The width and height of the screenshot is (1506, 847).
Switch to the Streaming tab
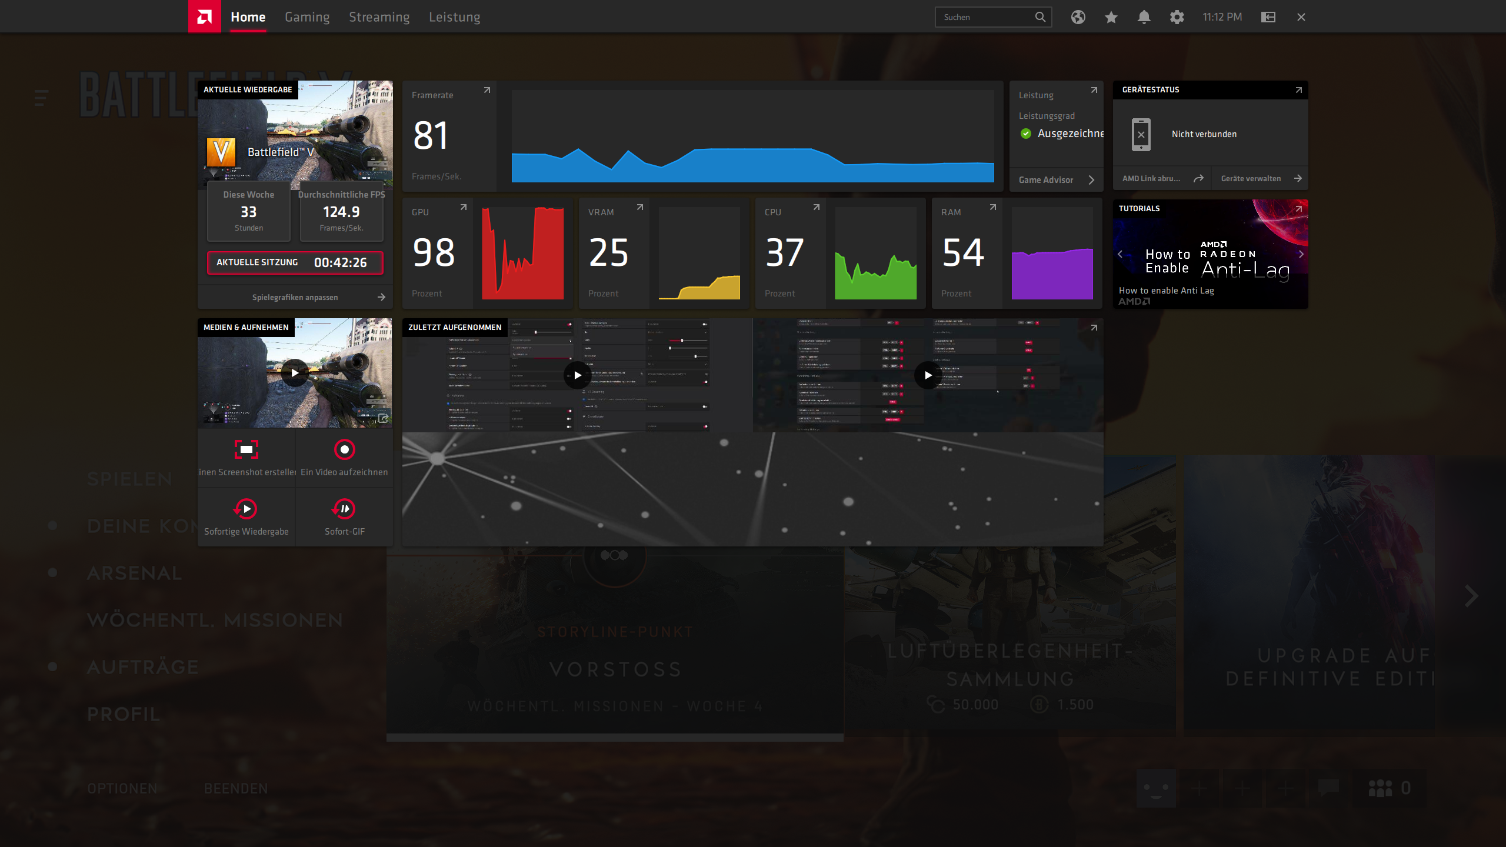[x=379, y=17]
